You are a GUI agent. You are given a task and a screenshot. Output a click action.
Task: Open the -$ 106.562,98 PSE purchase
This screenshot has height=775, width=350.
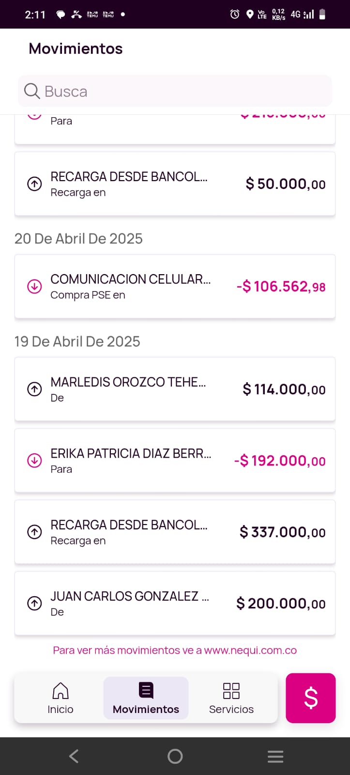(x=175, y=286)
